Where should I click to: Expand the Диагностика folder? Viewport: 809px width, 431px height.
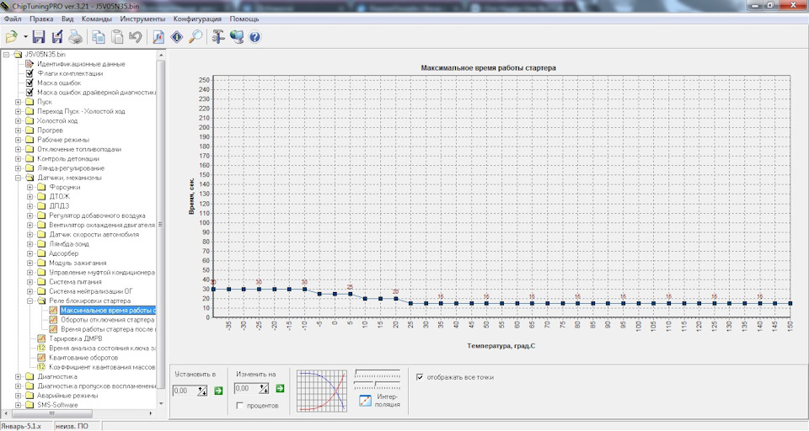point(18,376)
